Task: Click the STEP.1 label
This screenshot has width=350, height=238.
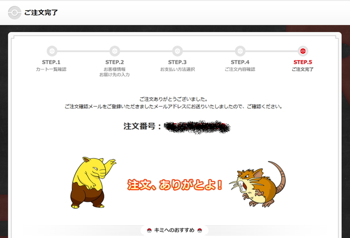Action: pyautogui.click(x=51, y=62)
